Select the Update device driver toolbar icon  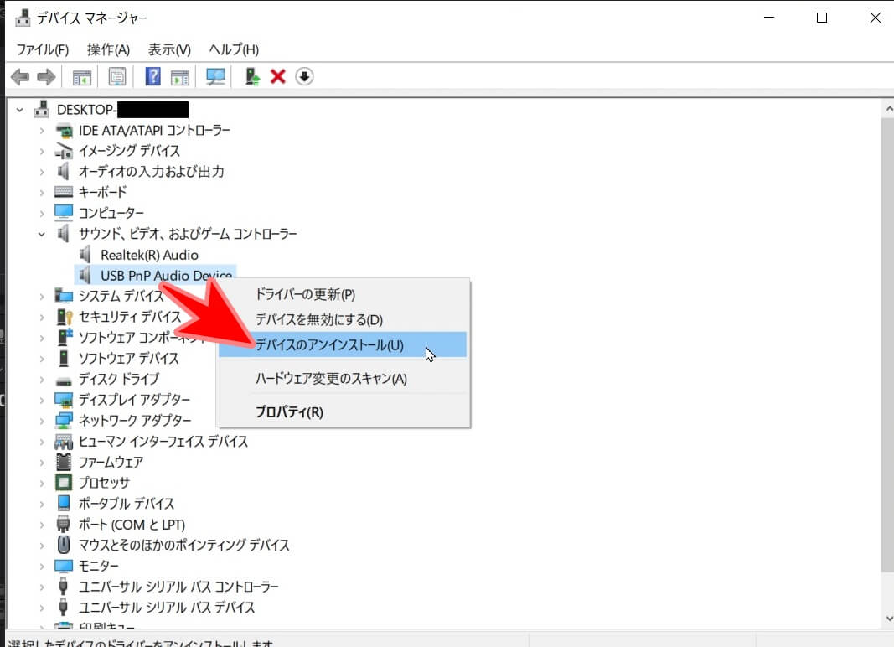(249, 76)
